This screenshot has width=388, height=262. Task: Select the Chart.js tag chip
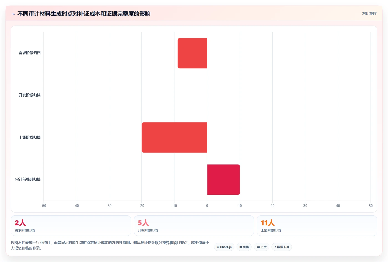pos(224,247)
